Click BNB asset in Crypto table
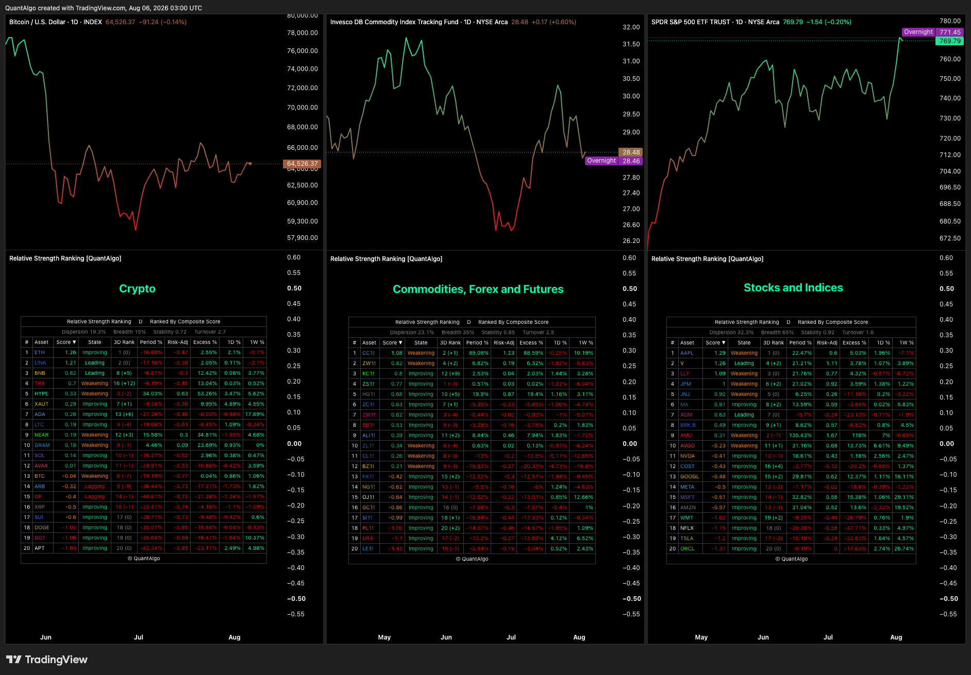The height and width of the screenshot is (675, 971). point(40,373)
